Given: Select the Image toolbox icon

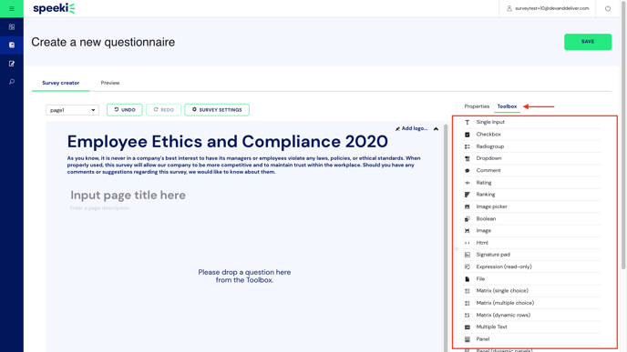Looking at the screenshot, I should pos(467,231).
